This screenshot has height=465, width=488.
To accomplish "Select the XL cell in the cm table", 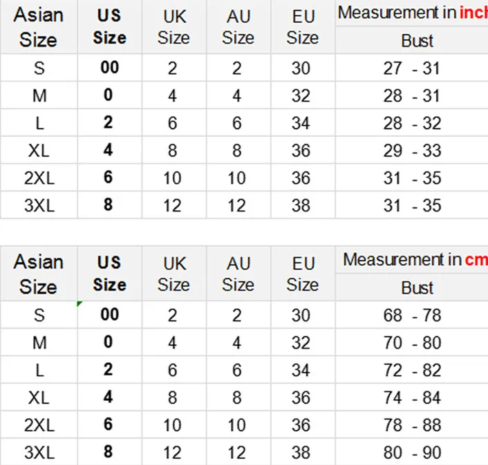I will click(39, 397).
